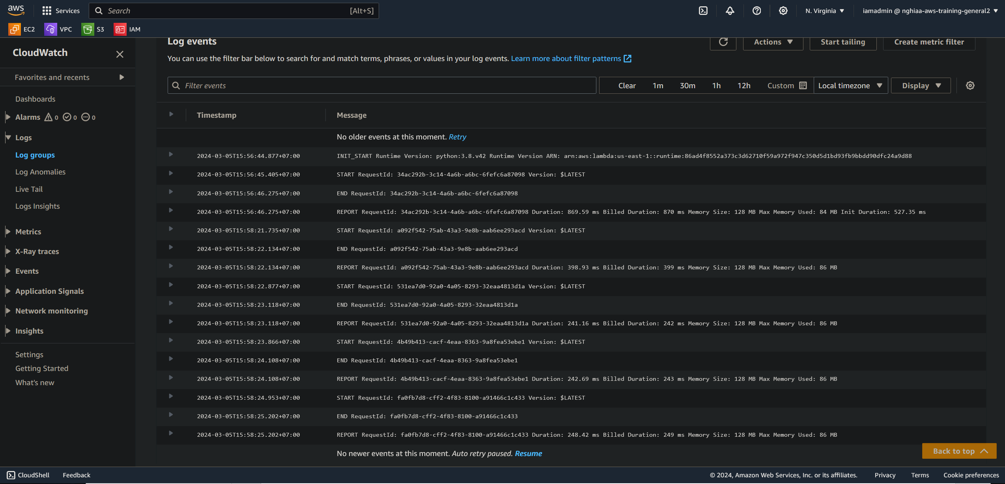Expand the Alarms section
The width and height of the screenshot is (1005, 484).
tap(8, 117)
